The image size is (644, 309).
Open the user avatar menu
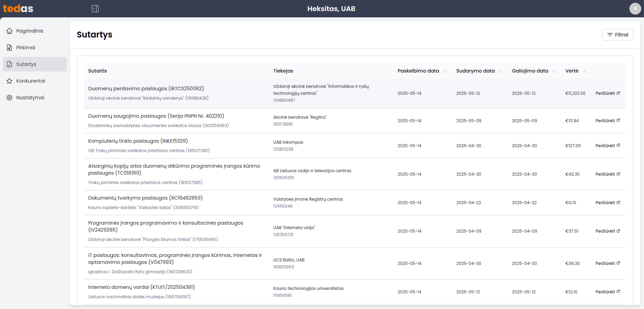tap(635, 9)
